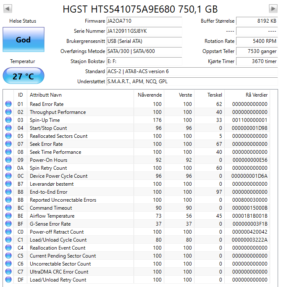Screen dimensions: 281x287
Task: Click the Terskel column header
Action: click(x=214, y=95)
